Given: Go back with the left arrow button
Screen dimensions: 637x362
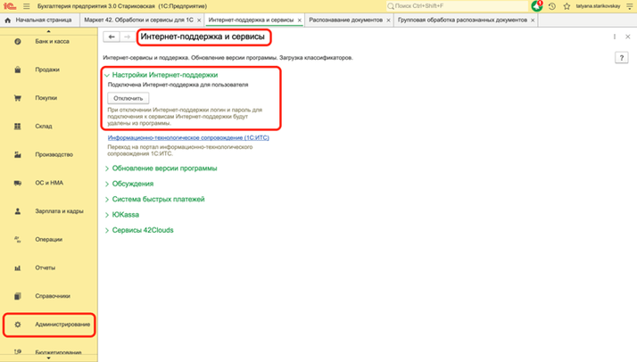Looking at the screenshot, I should (x=112, y=37).
